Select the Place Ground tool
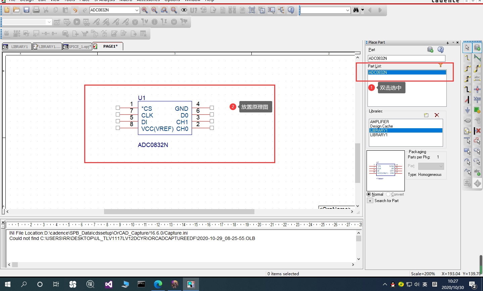Viewport: 483px width, 291px height. tap(467, 110)
